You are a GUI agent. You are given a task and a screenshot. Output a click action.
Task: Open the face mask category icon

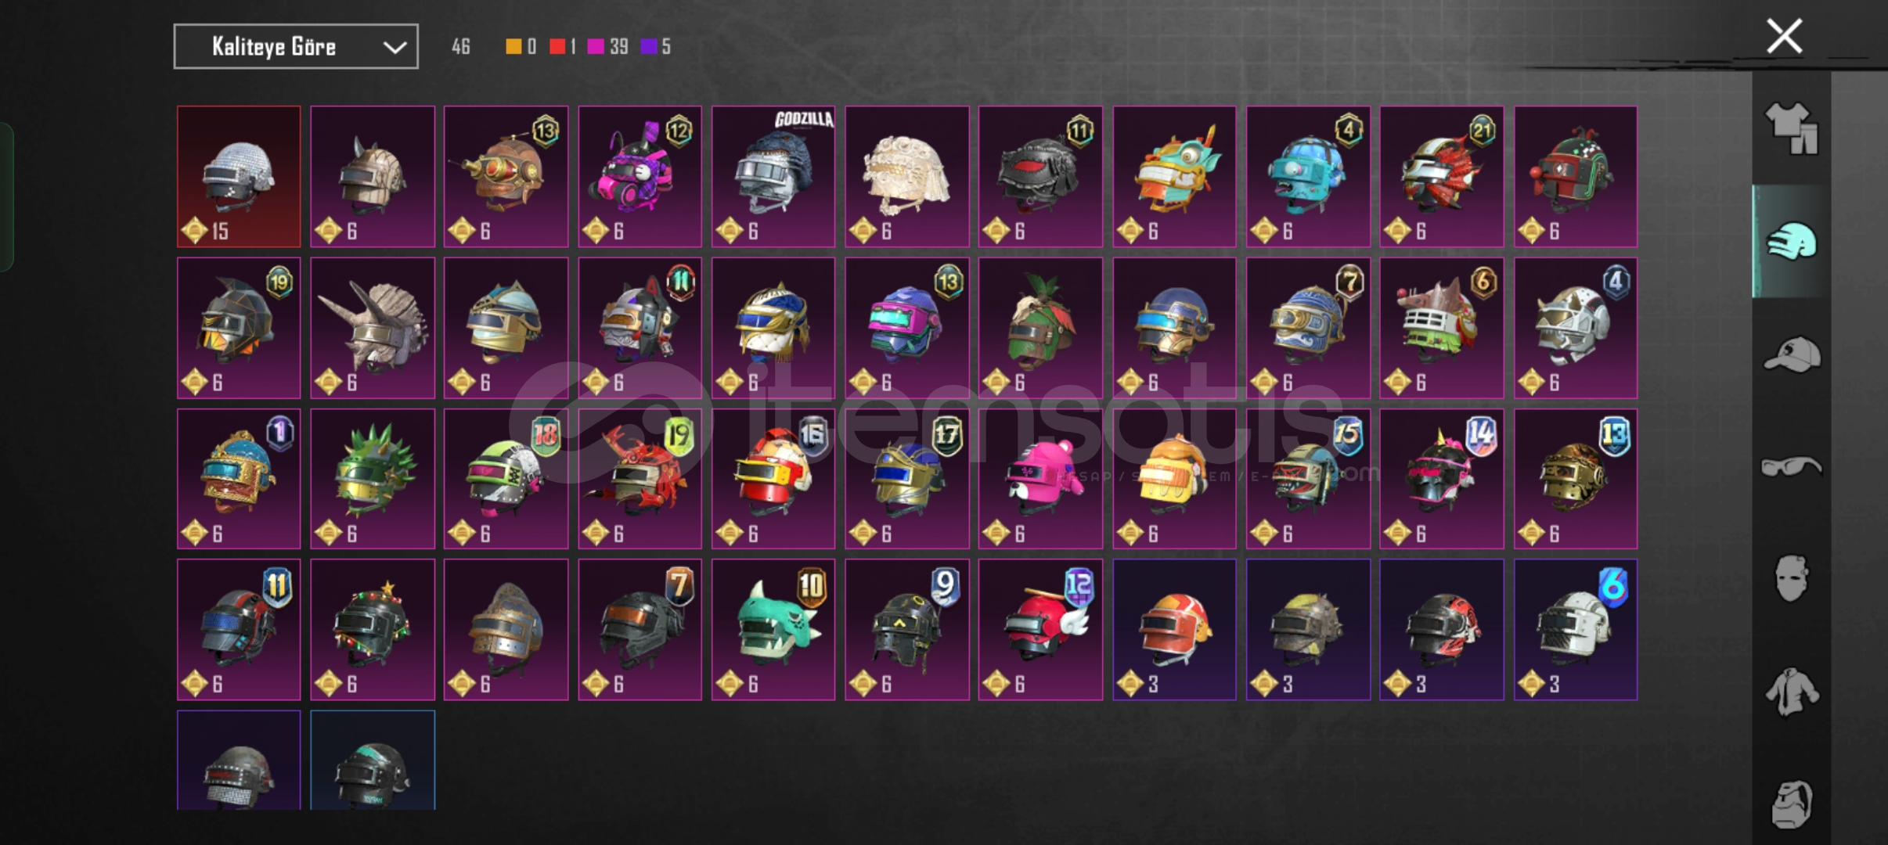(x=1791, y=578)
